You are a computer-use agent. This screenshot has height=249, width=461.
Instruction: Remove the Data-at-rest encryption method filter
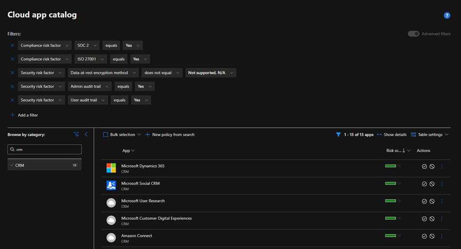pyautogui.click(x=12, y=73)
